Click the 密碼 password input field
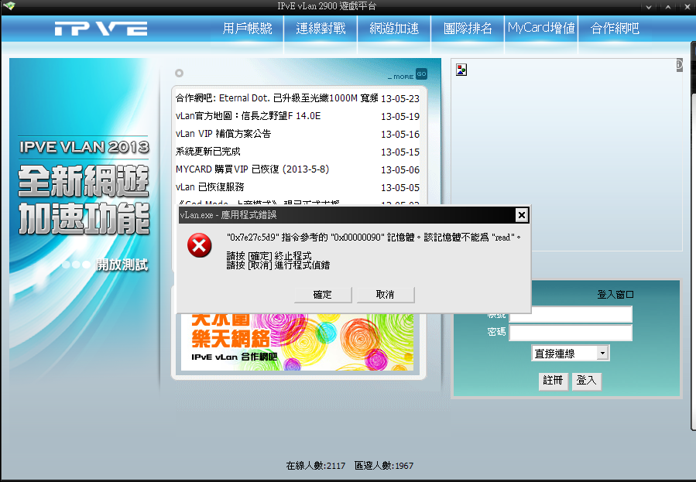Viewport: 696px width, 482px height. (571, 333)
